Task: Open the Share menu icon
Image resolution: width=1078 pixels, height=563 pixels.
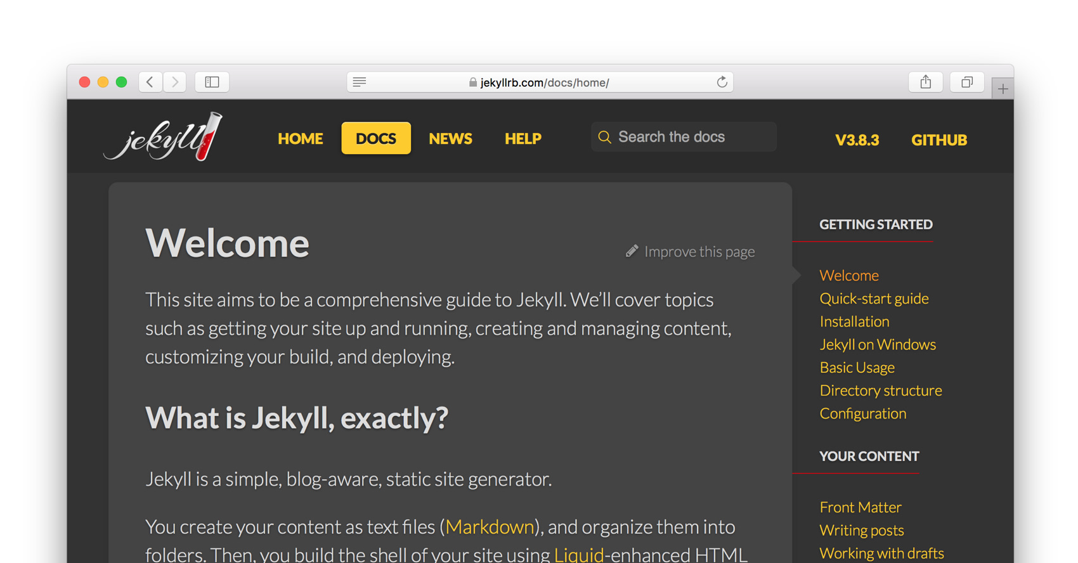Action: [926, 82]
